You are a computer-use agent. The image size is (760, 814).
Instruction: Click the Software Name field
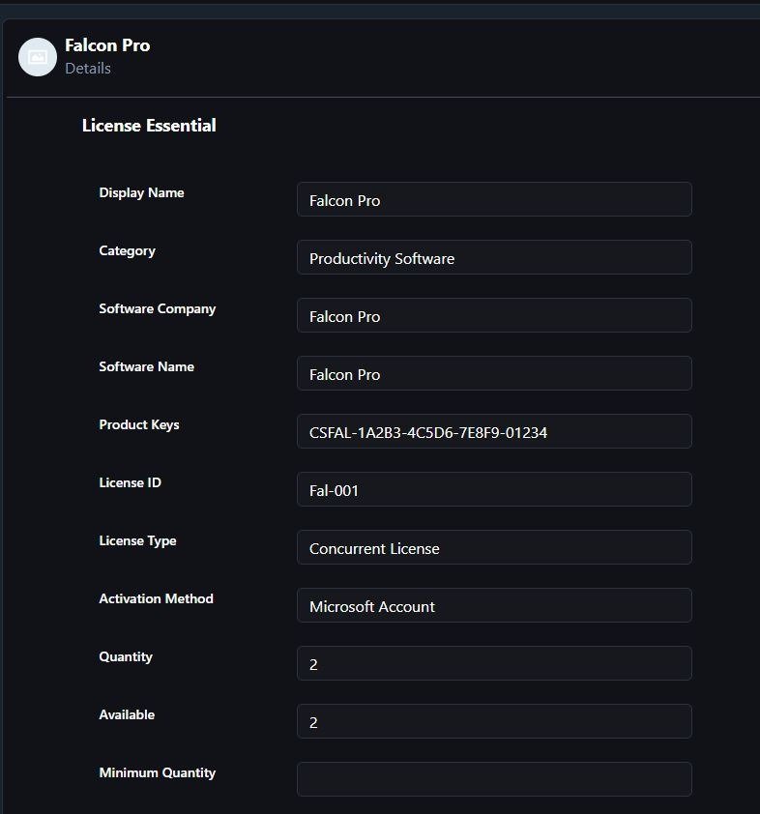coord(494,374)
